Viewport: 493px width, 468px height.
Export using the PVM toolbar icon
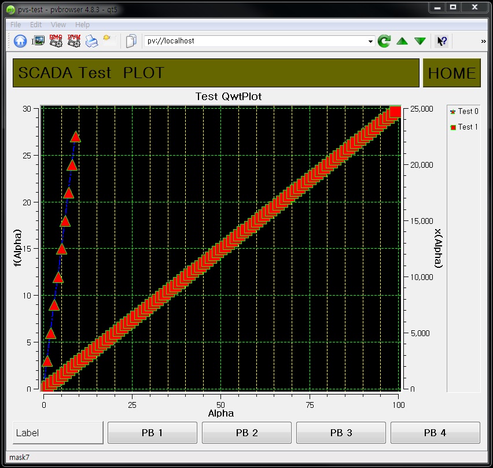(73, 40)
